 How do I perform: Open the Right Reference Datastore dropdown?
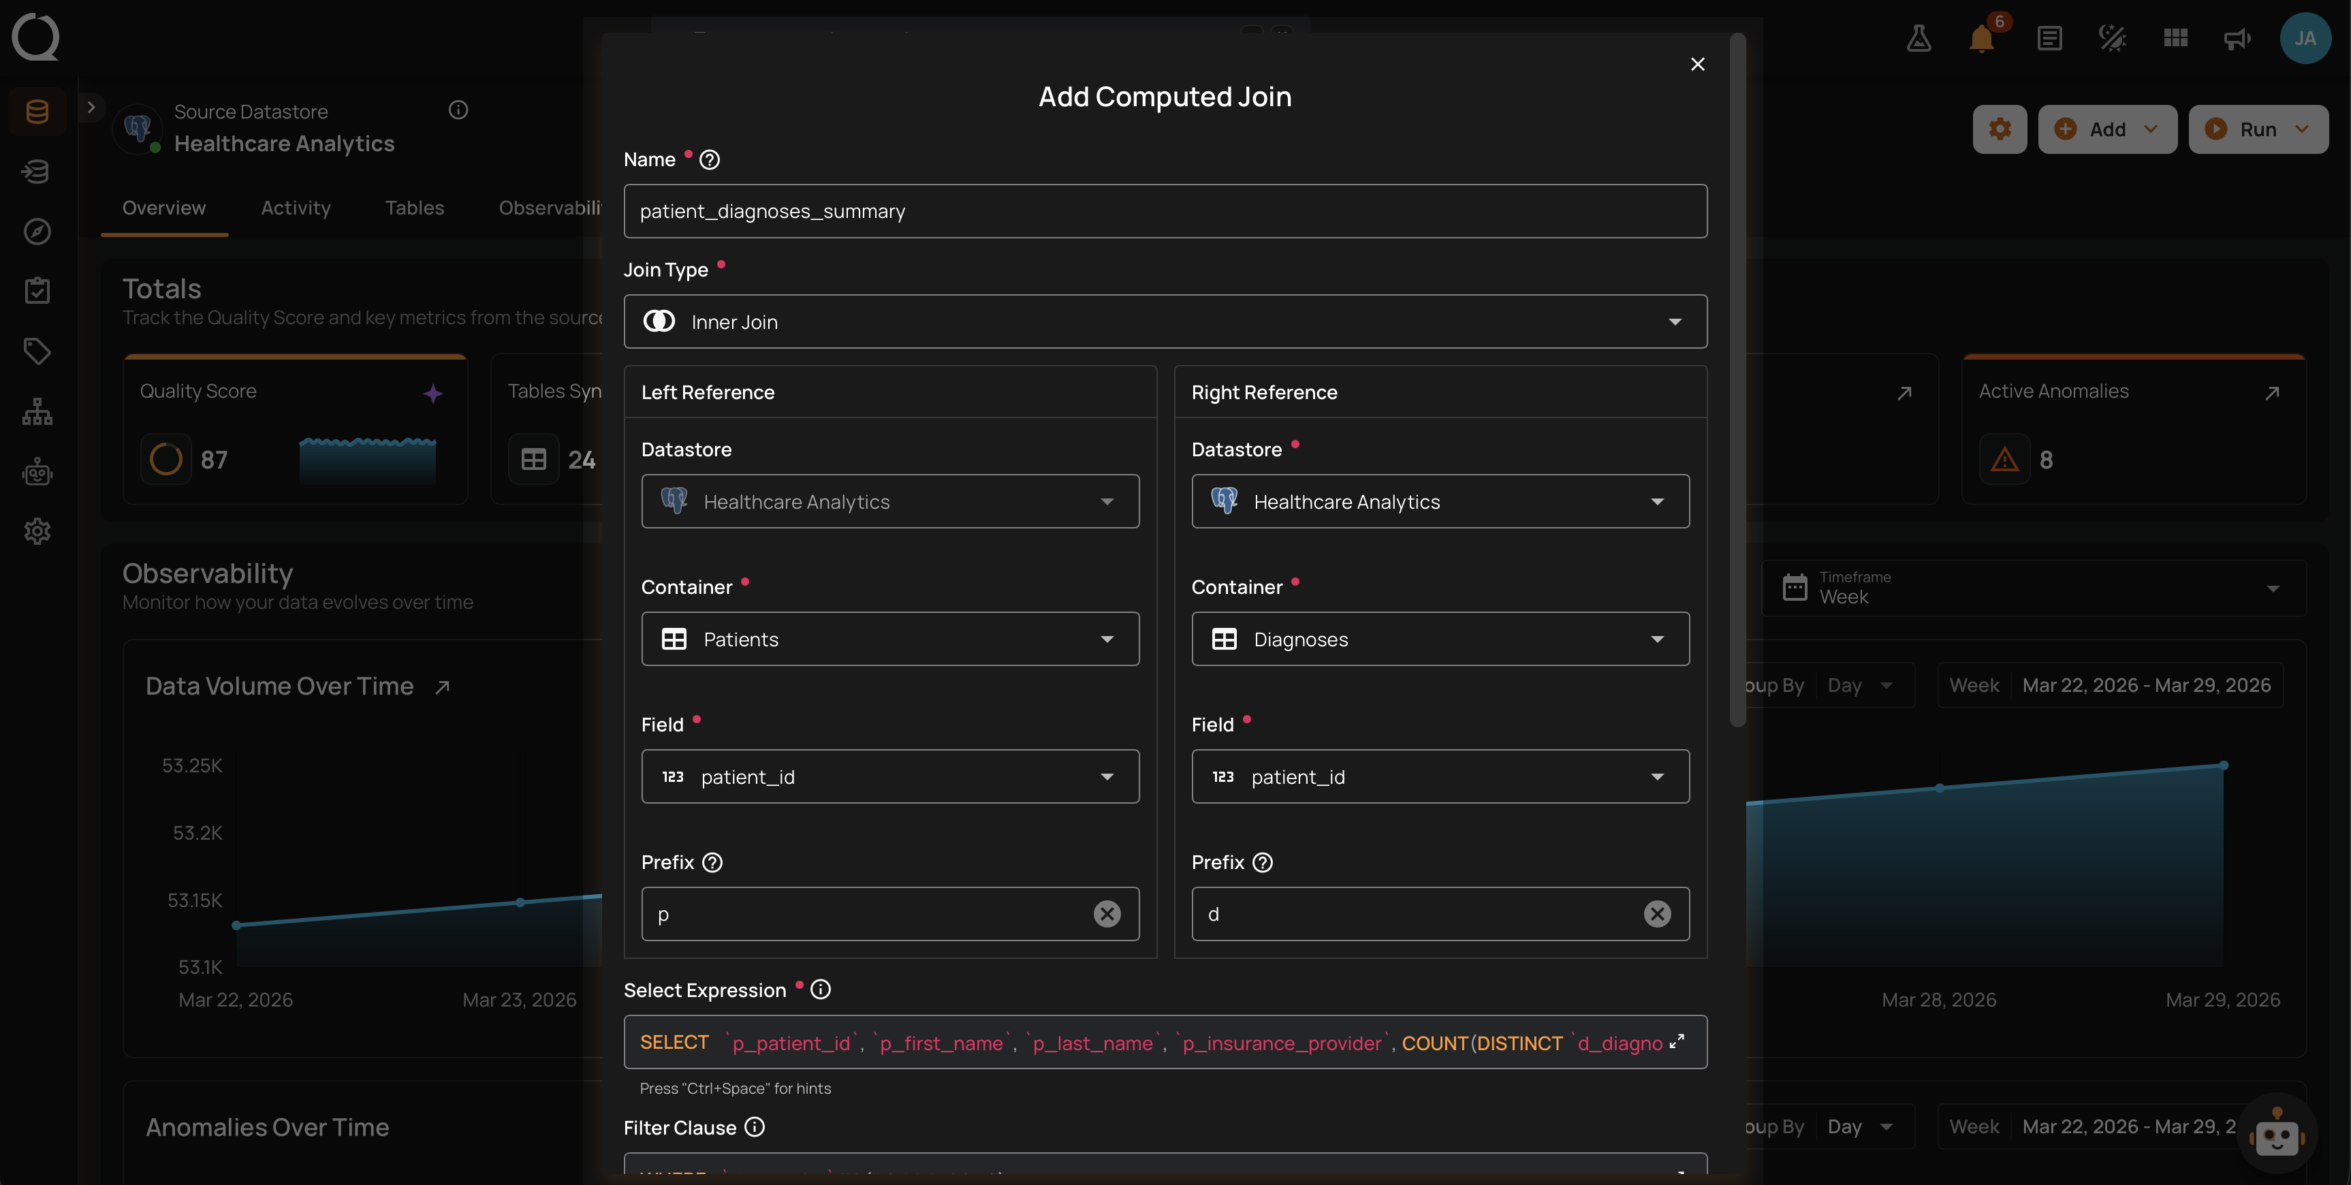[1440, 501]
